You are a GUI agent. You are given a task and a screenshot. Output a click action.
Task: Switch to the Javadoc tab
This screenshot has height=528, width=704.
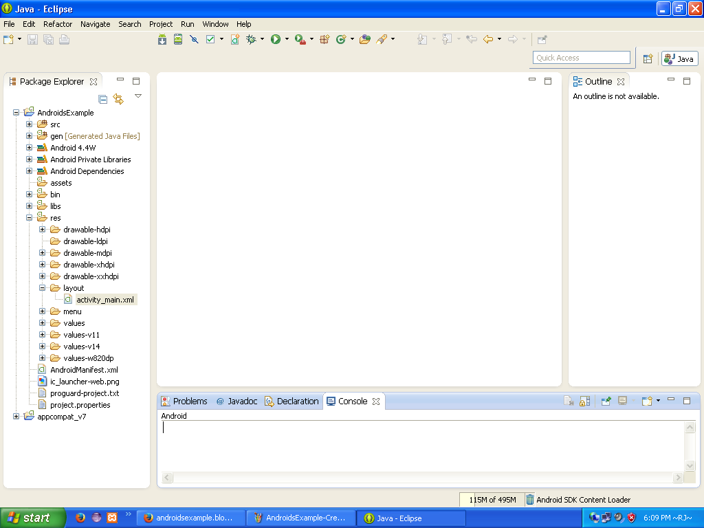(236, 401)
